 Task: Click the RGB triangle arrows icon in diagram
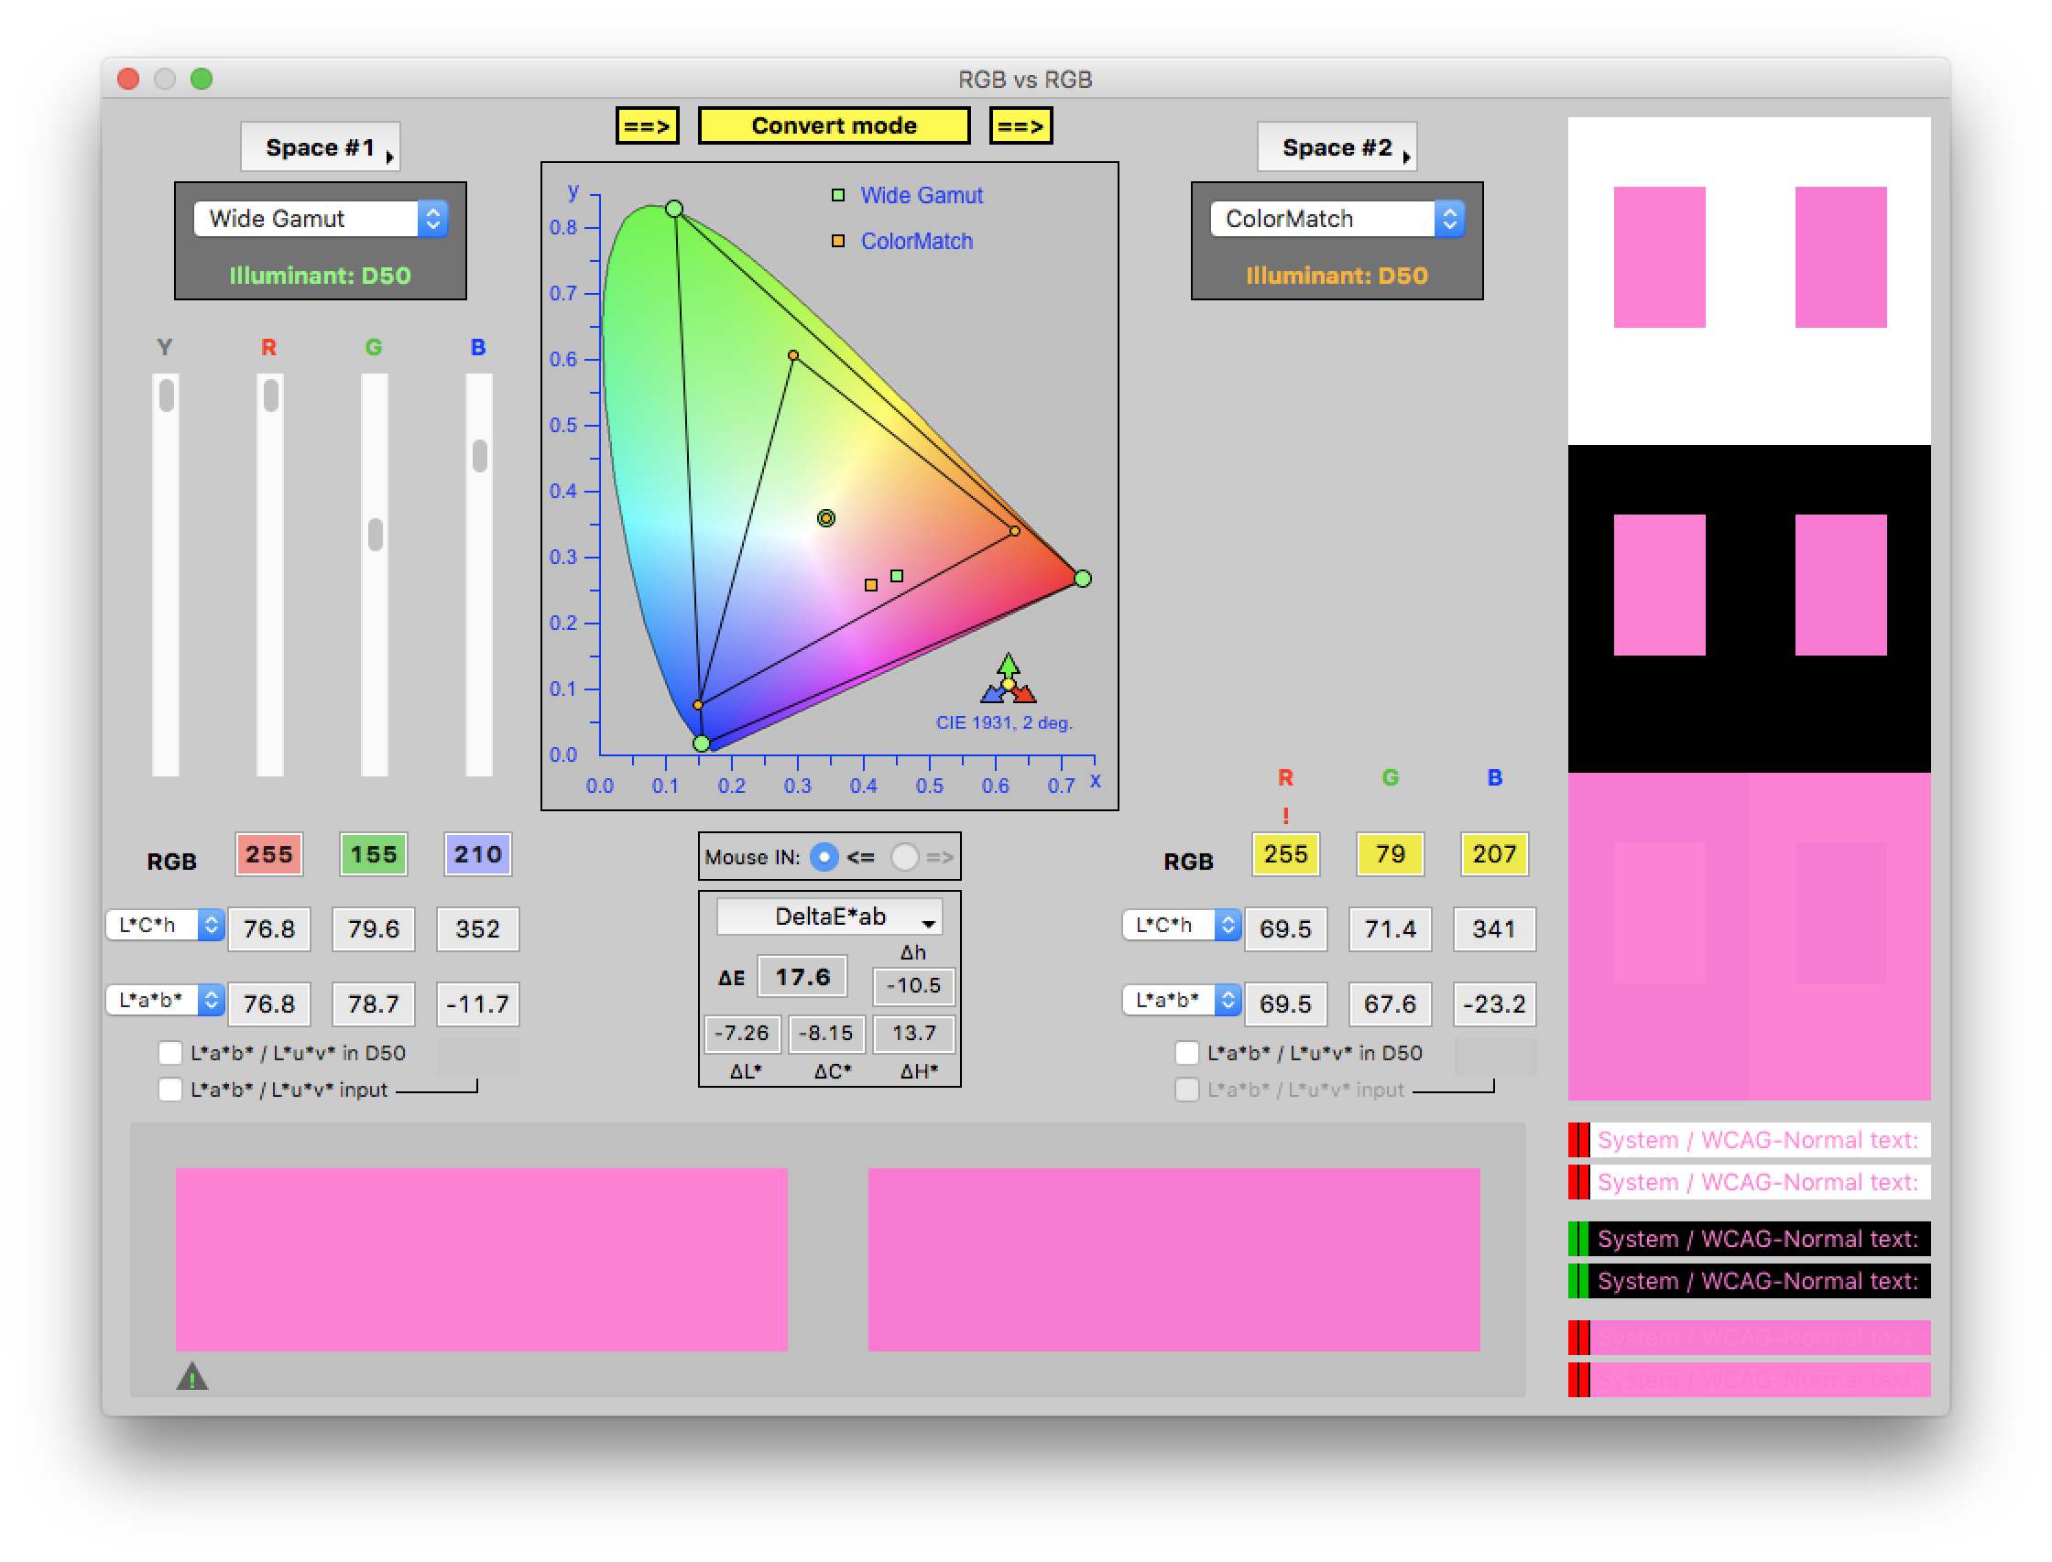pos(1009,679)
